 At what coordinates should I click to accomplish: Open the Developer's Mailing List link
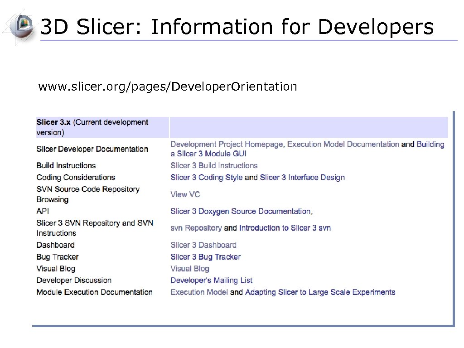(211, 280)
